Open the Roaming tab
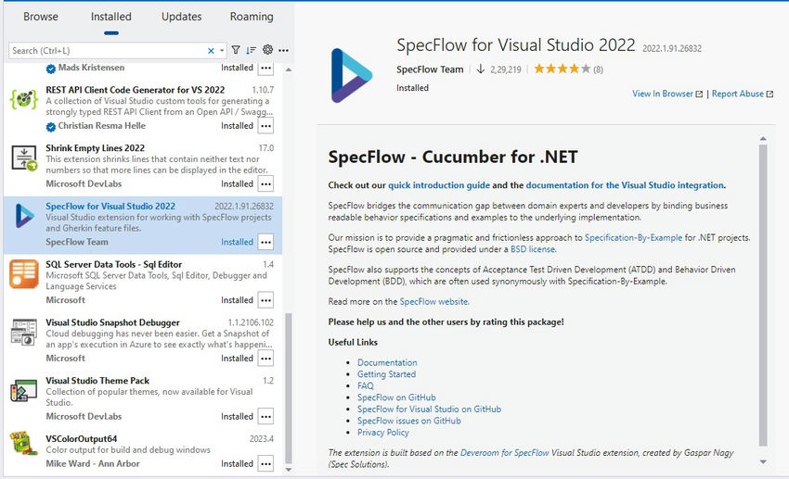Image resolution: width=789 pixels, height=479 pixels. pos(252,17)
